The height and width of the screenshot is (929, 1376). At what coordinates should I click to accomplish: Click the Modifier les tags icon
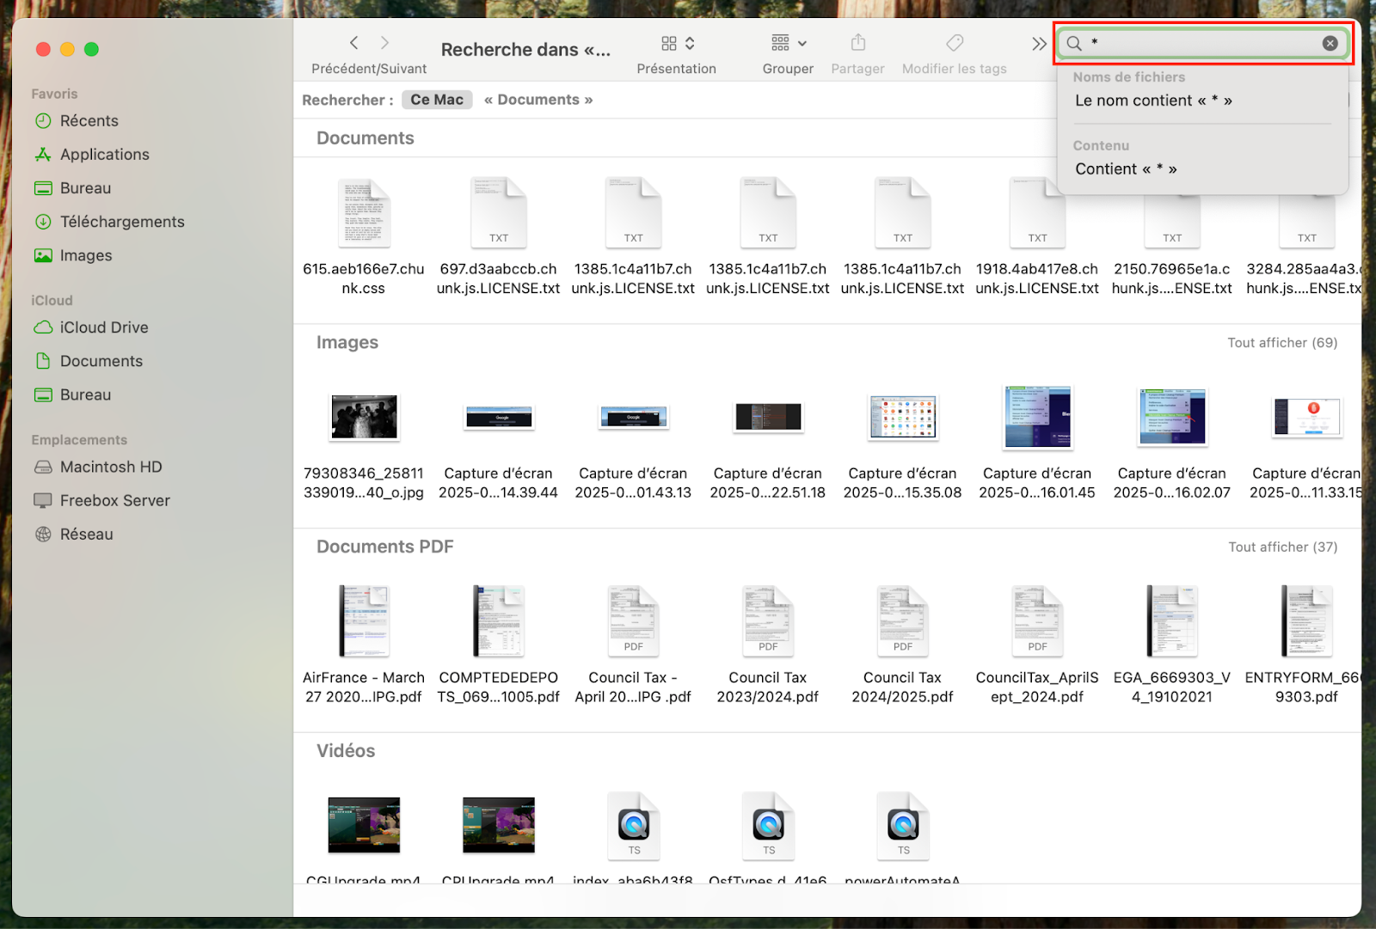[x=954, y=43]
